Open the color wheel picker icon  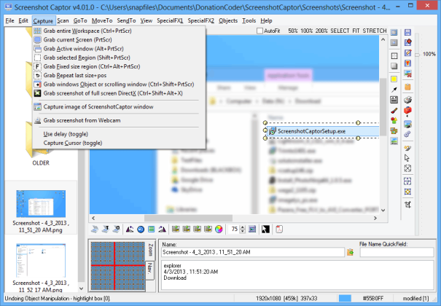pos(219,229)
